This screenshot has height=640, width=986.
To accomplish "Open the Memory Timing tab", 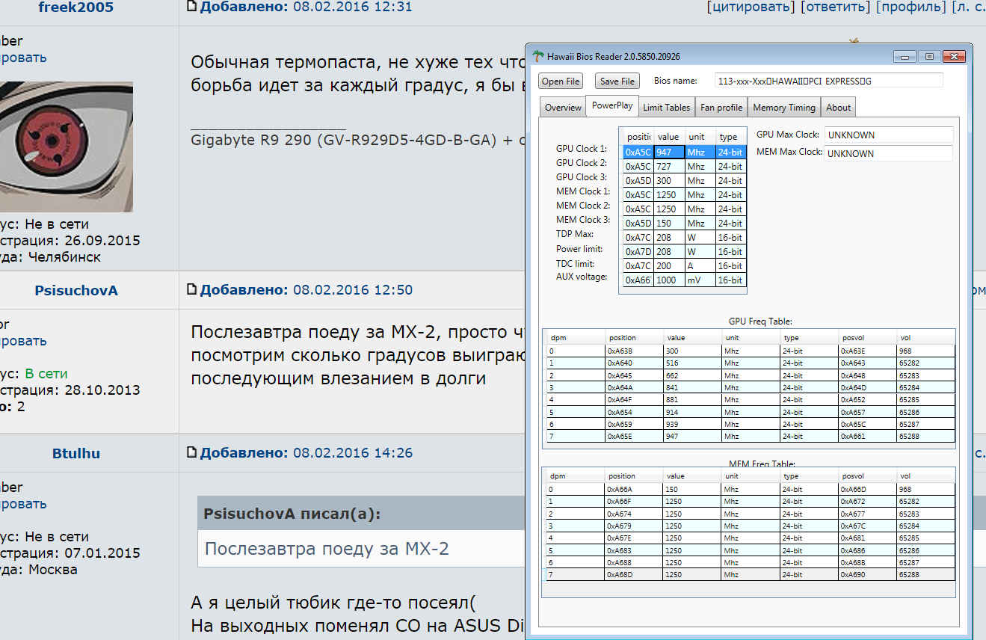I will coord(784,107).
